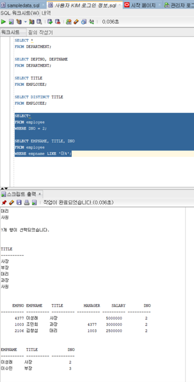This screenshot has width=194, height=382.
Task: Clear script output with the eraser icon
Action: click(x=11, y=202)
